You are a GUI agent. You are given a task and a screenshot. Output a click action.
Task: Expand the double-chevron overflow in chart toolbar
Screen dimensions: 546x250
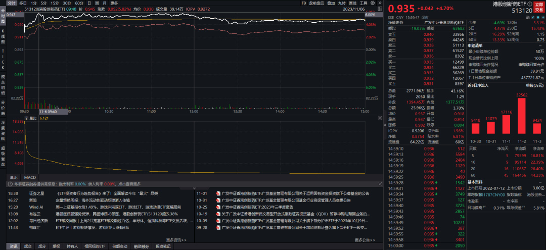tap(380, 3)
